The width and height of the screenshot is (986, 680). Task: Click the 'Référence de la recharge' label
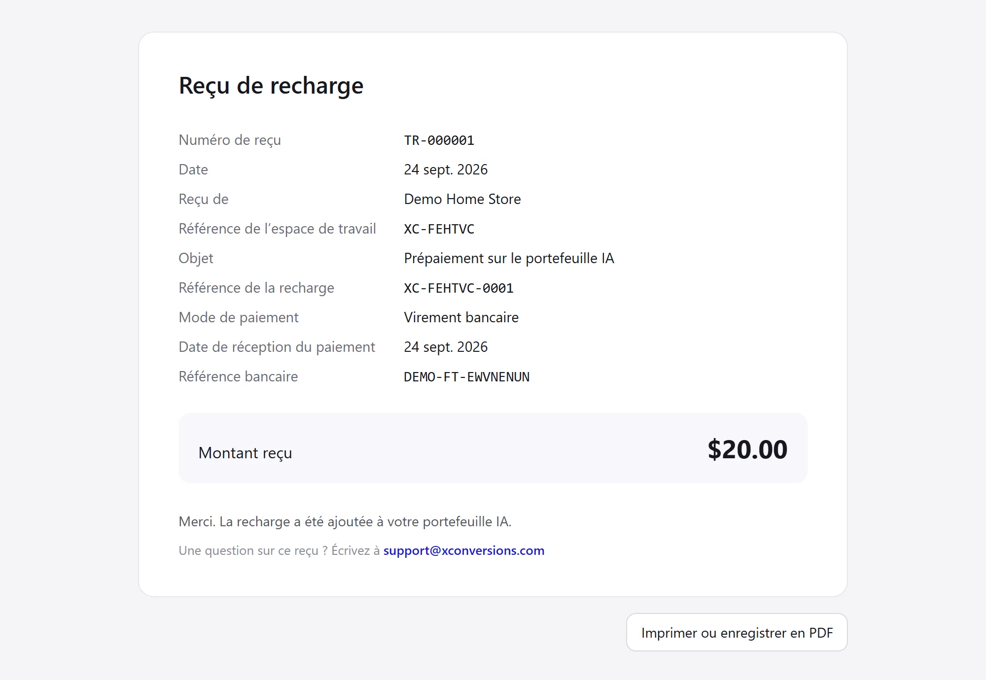[256, 288]
